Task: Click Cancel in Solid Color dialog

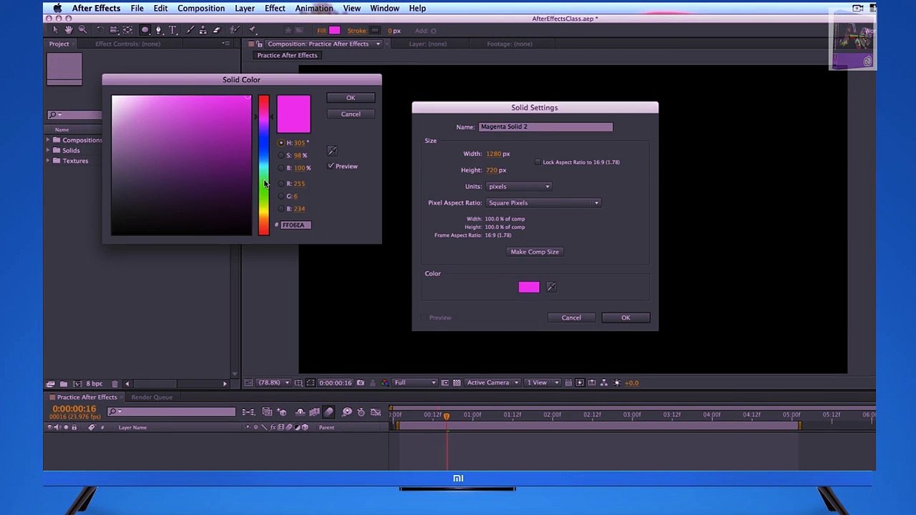Action: [x=351, y=114]
